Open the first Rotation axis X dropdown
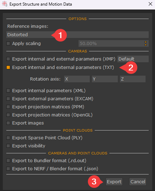155x191 pixels. 77,79
